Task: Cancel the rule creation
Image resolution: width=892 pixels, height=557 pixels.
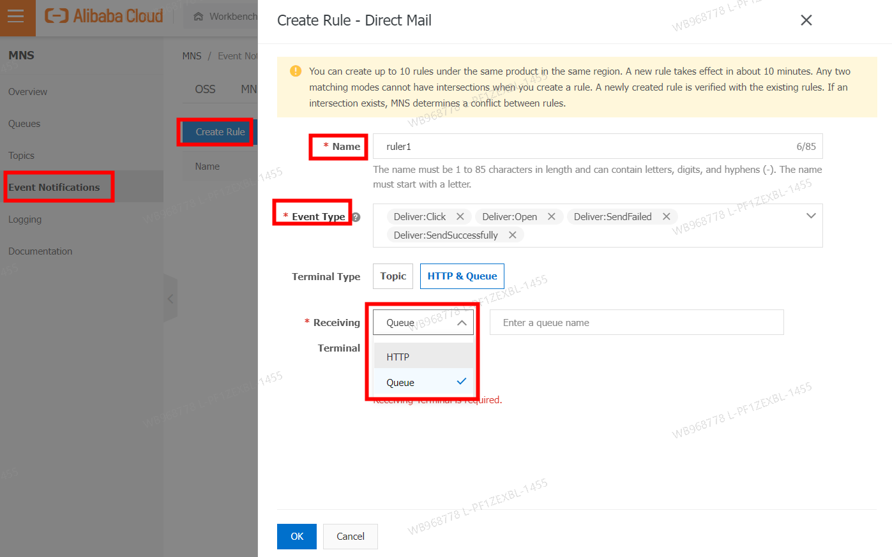Action: [x=351, y=537]
